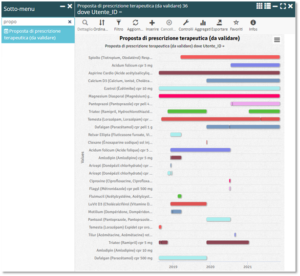Collapse the Sotto-menu panel
Viewport: 300px width, 276px height.
[x=62, y=6]
